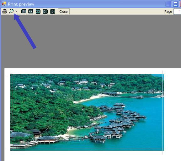Switch to one page layout
Image resolution: width=181 pixels, height=161 pixels.
[x=24, y=11]
